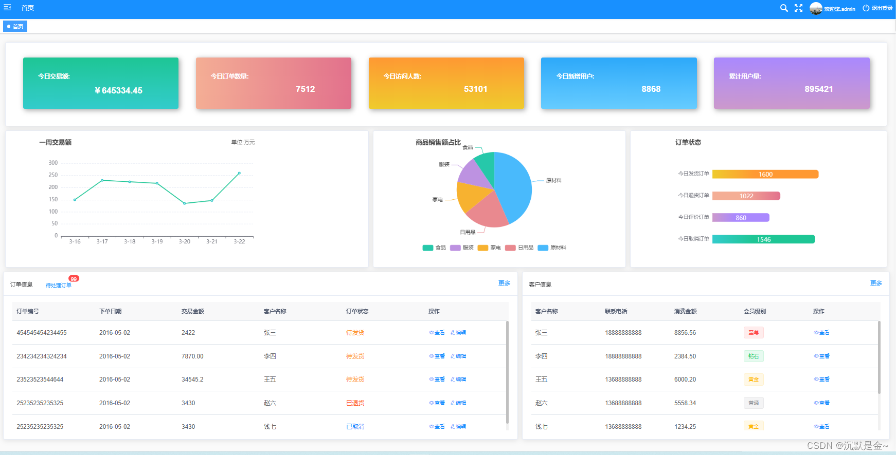View order 454545454234455 details

(x=437, y=333)
